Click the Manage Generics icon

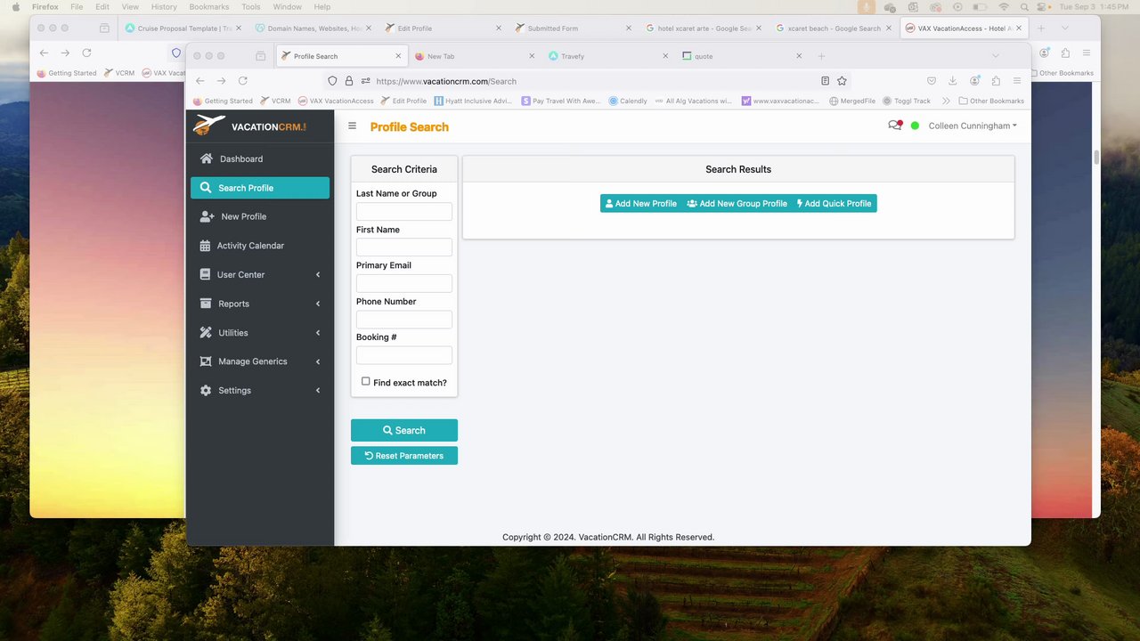pyautogui.click(x=206, y=361)
